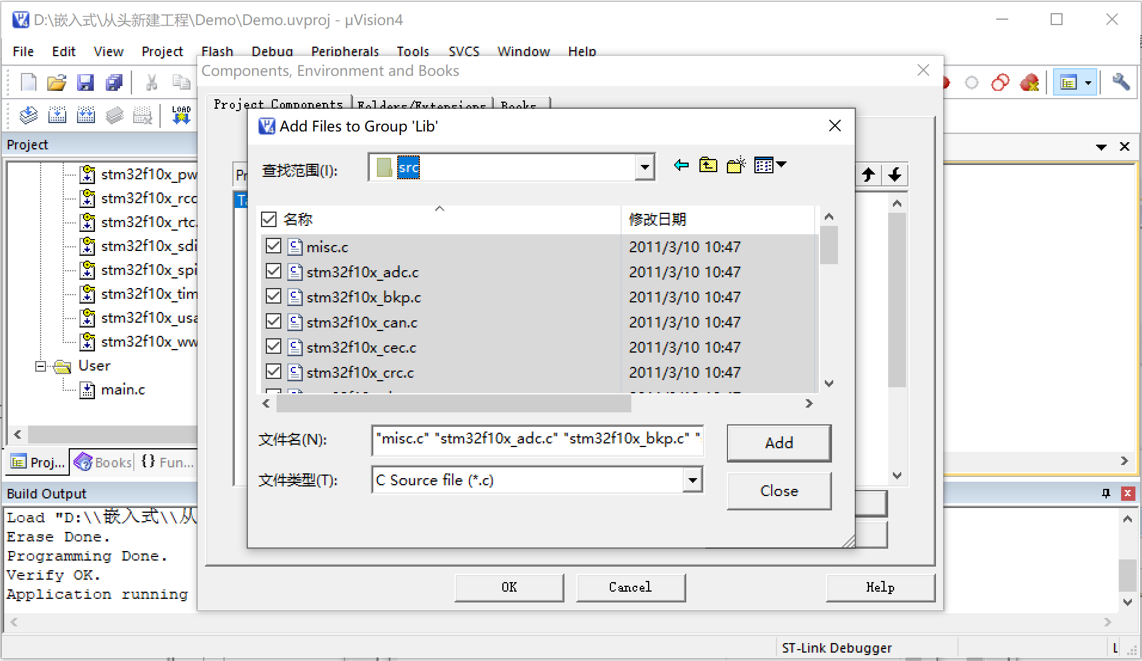The image size is (1142, 661).
Task: Click the Build target toolbar icon
Action: click(57, 115)
